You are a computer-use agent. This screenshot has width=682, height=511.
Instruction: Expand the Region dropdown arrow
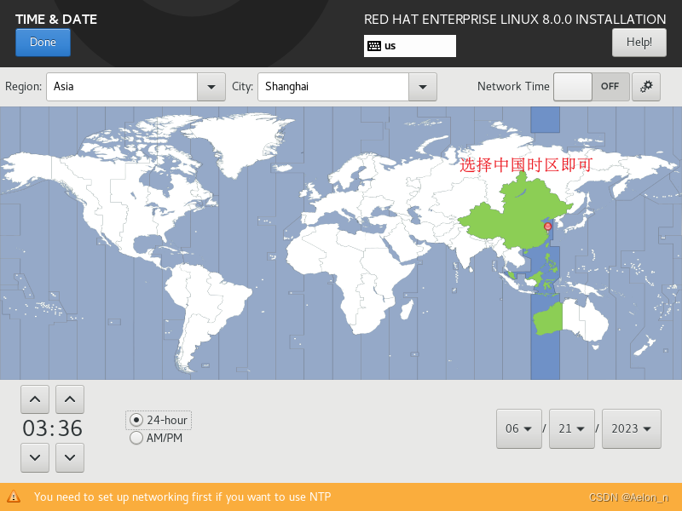tap(211, 87)
